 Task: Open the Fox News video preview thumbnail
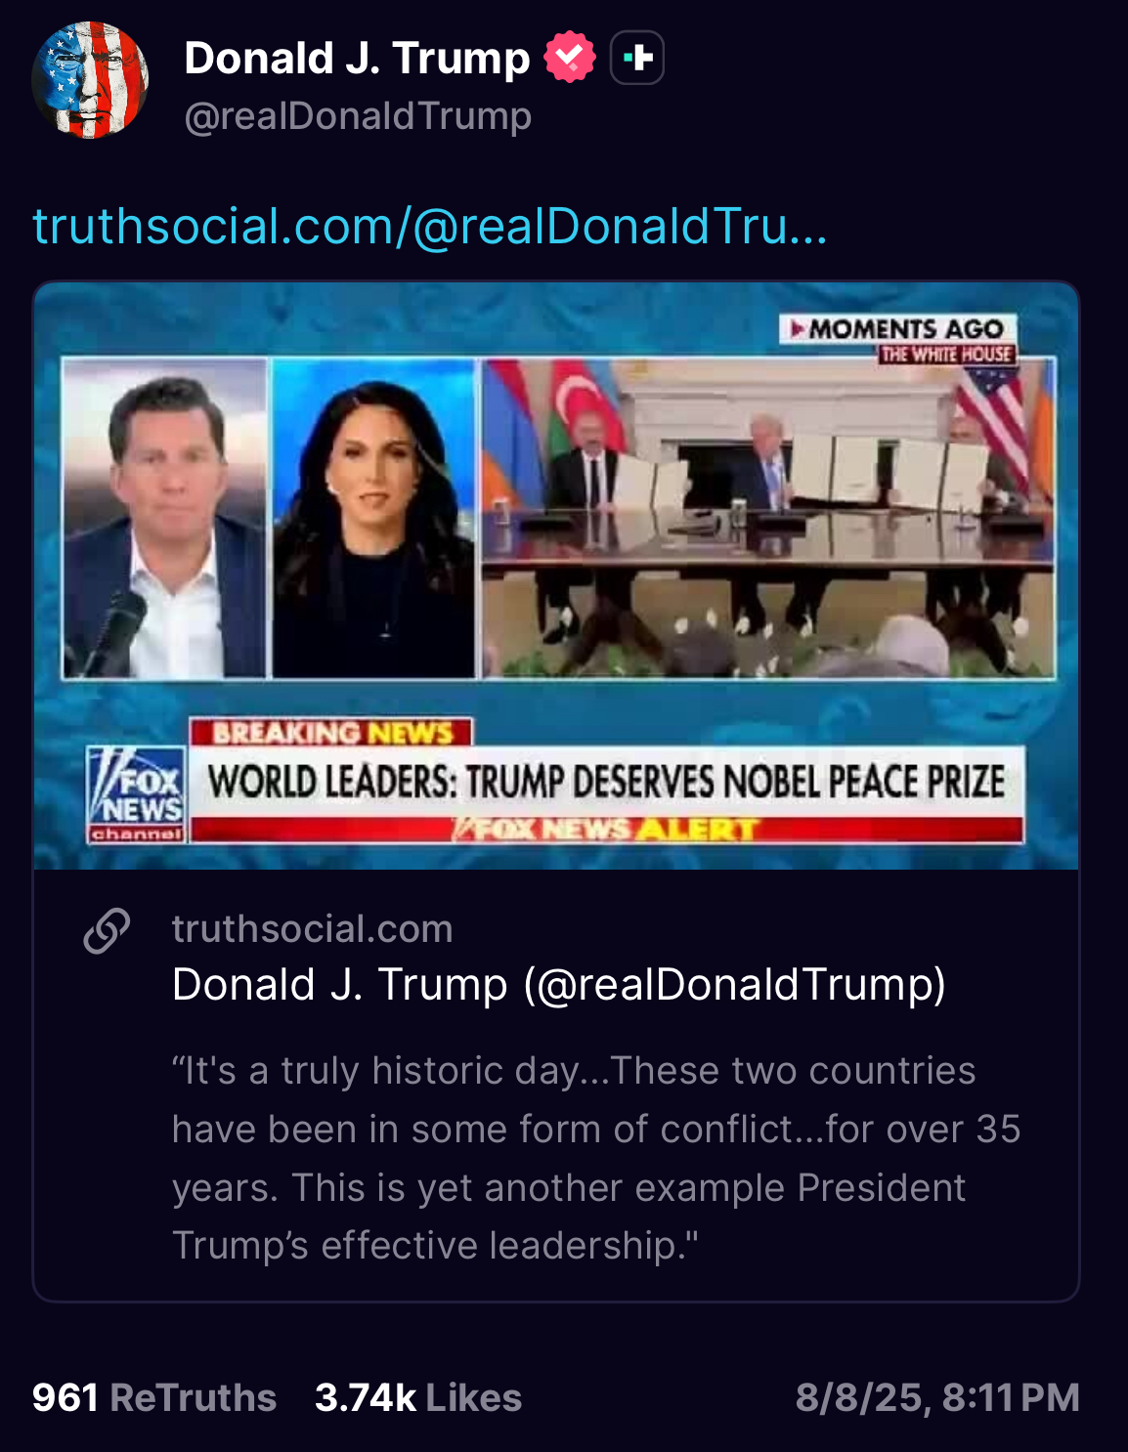pos(556,576)
